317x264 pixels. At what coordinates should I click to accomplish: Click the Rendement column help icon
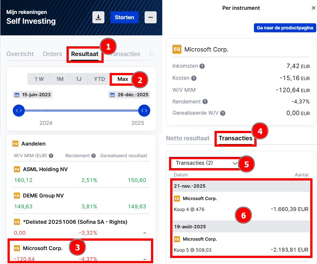click(x=93, y=156)
